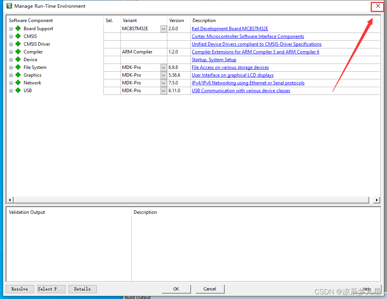Click version 2.0.0 in Board Support row
Viewport: 387px width, 299px height.
click(x=173, y=29)
